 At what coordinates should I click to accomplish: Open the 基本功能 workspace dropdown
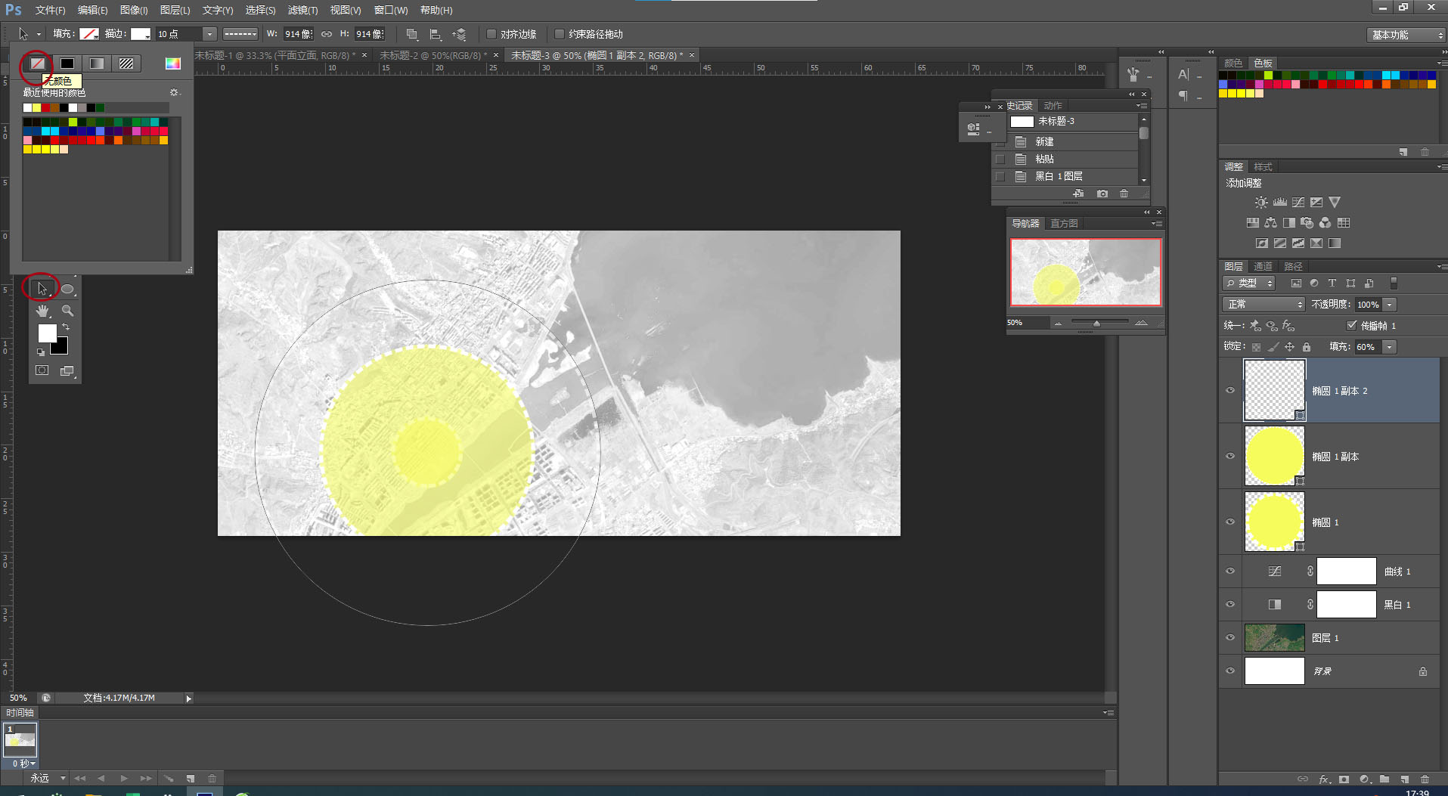point(1406,35)
